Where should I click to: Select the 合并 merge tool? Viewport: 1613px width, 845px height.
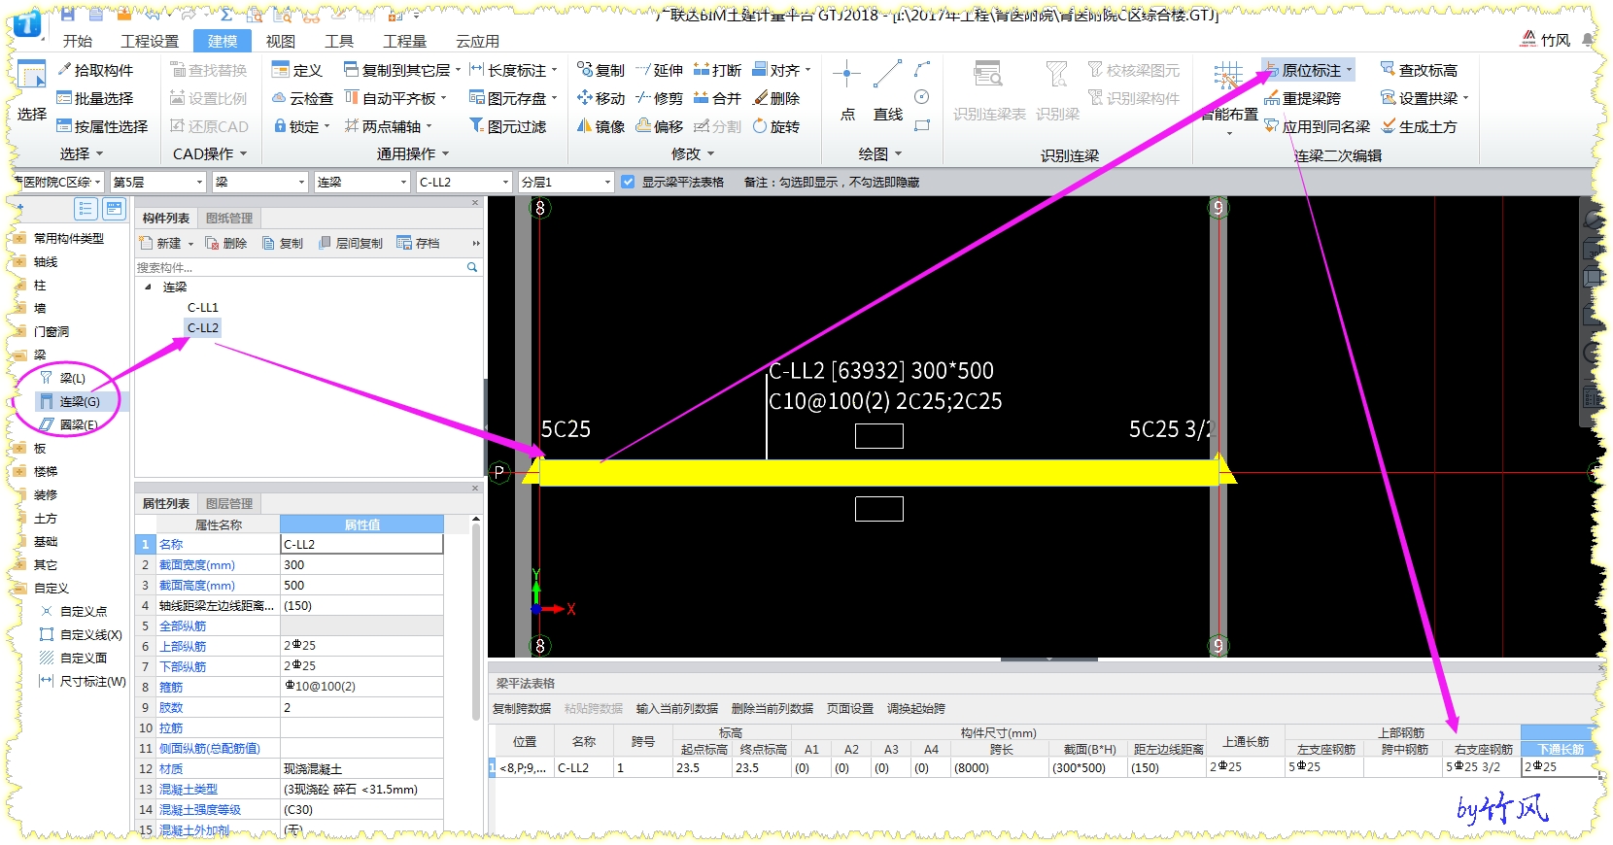pyautogui.click(x=717, y=98)
